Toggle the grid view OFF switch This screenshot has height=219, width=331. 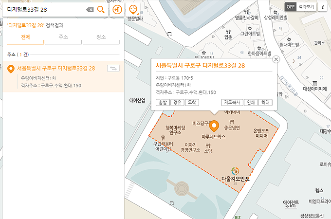(291, 7)
